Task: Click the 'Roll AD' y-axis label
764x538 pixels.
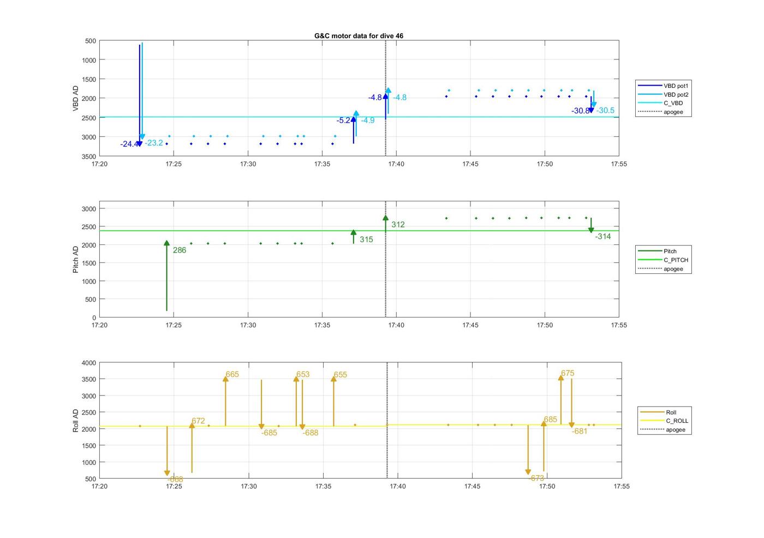Action: click(x=76, y=421)
